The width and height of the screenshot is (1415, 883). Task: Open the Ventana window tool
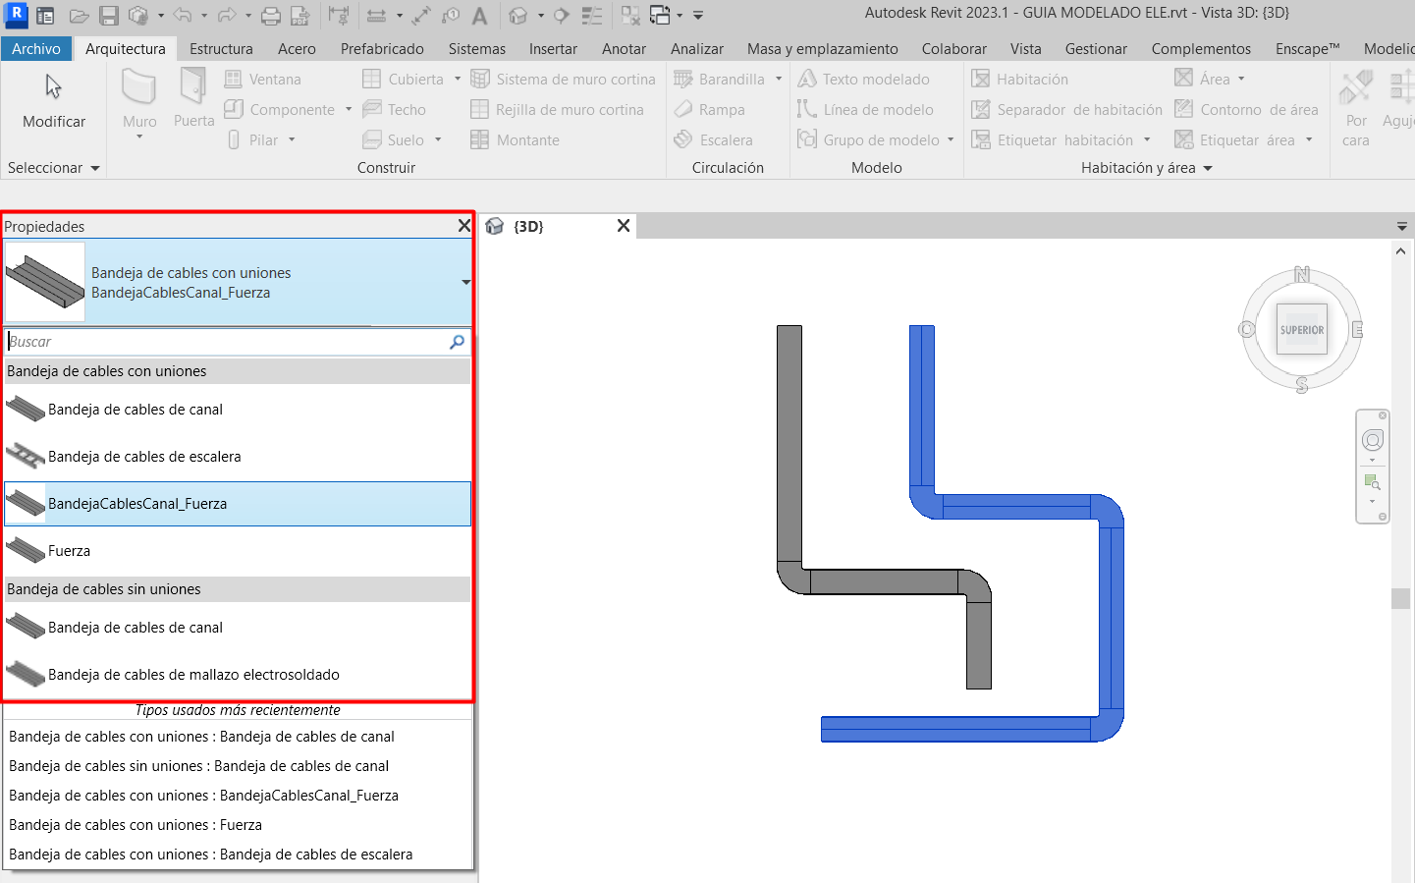[x=262, y=80]
